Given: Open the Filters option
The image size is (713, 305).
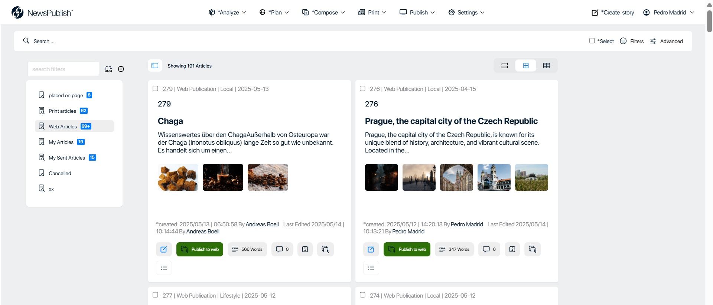Looking at the screenshot, I should tap(632, 41).
